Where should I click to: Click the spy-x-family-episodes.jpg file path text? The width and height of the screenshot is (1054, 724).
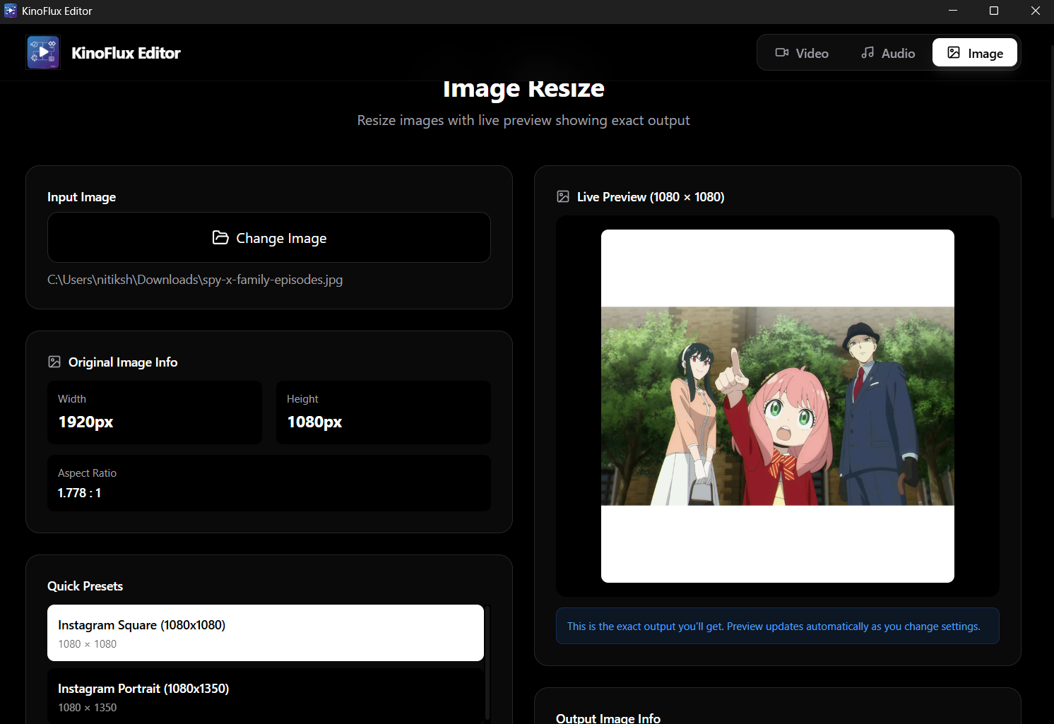195,280
